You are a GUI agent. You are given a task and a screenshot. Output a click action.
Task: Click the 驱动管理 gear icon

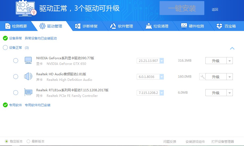point(42,26)
